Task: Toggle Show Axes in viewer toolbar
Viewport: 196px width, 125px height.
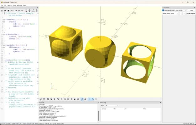Action: click(x=89, y=99)
